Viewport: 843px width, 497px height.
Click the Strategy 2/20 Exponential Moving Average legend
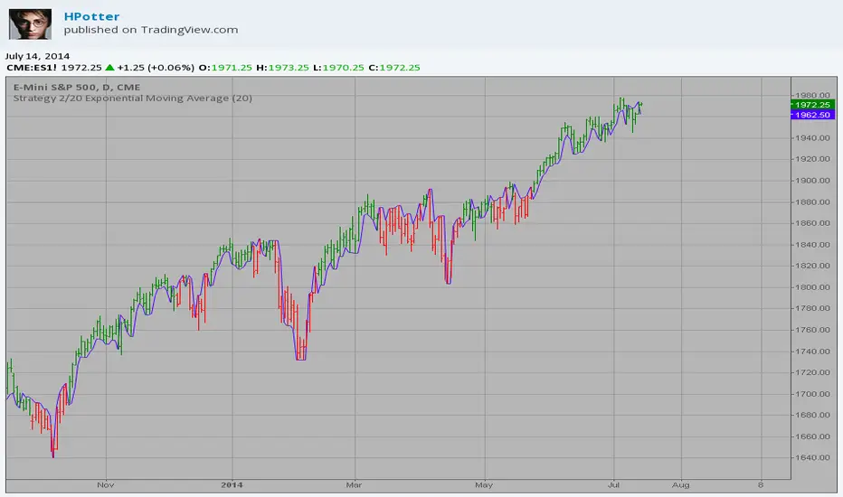[133, 98]
